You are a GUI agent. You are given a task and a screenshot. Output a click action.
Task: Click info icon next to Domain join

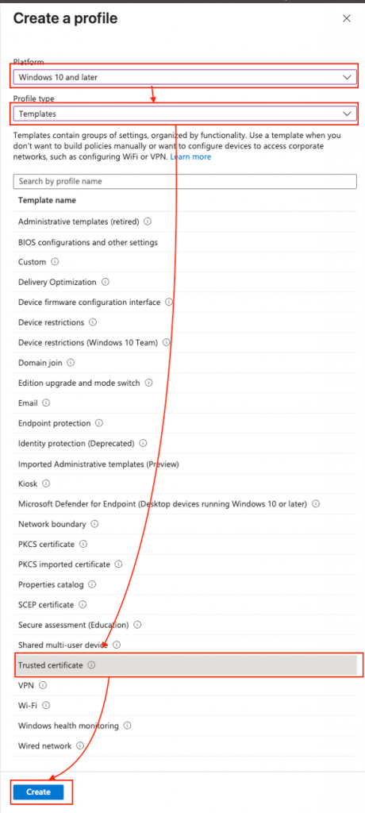click(x=71, y=362)
